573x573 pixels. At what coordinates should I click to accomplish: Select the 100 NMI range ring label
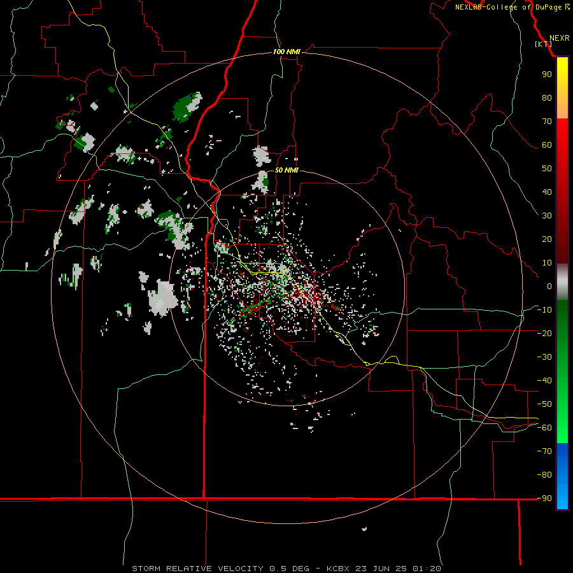286,52
